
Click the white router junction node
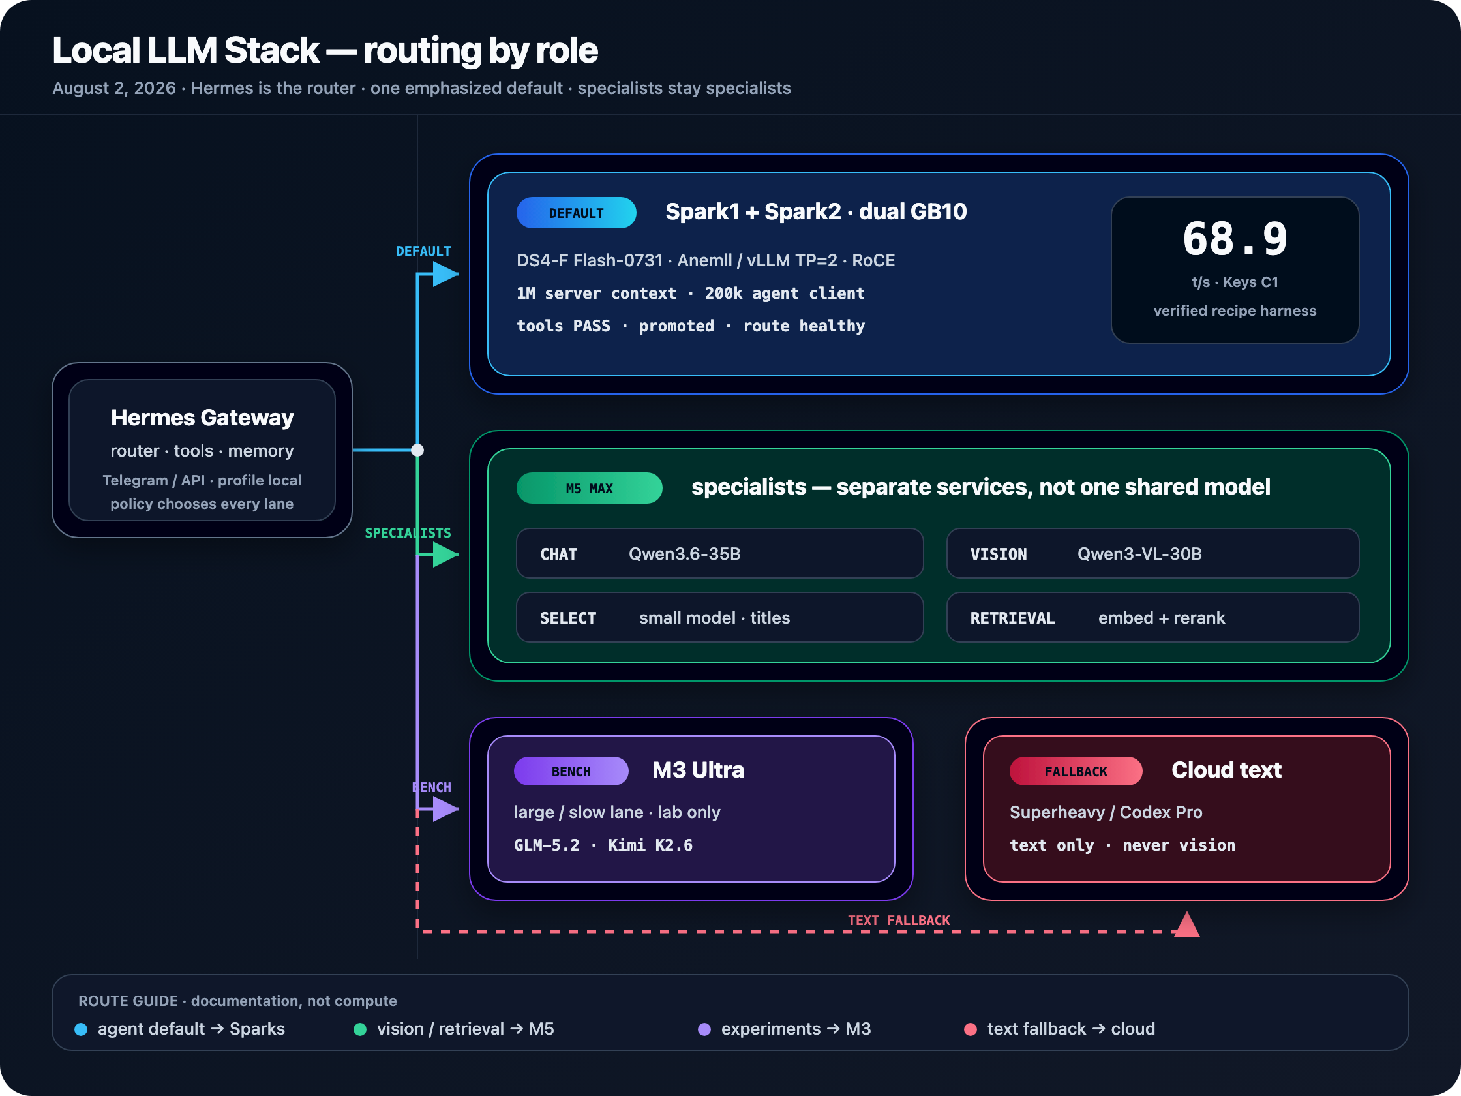(417, 450)
